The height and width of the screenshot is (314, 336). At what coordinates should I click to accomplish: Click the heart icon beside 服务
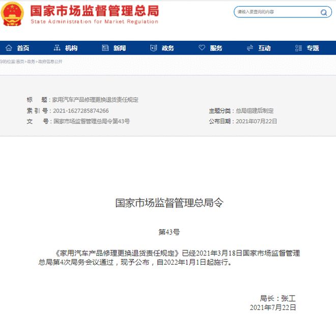[x=202, y=47]
